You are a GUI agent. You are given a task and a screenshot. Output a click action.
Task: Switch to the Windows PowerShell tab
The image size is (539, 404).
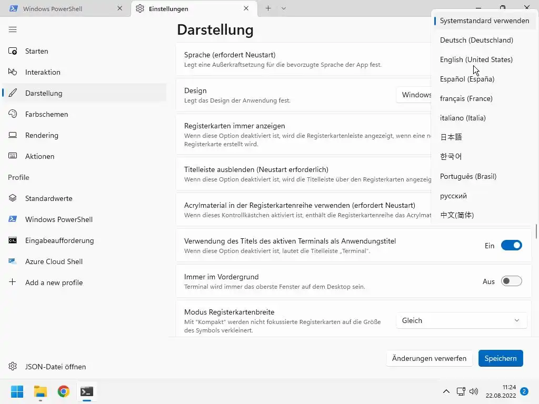point(65,8)
